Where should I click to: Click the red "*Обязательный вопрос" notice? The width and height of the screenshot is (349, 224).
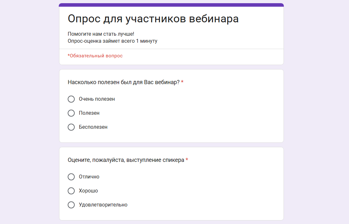click(95, 56)
